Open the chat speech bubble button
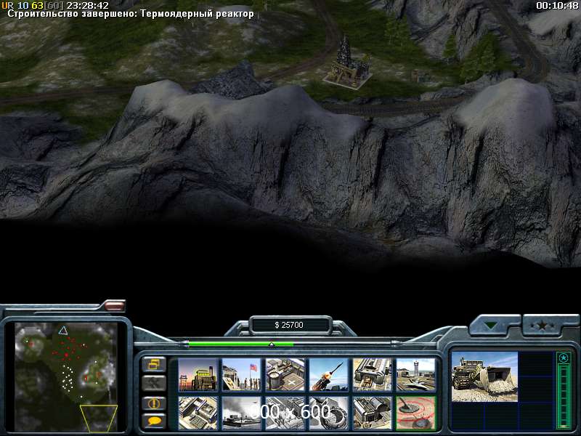Screen dimensions: 581x436 (154, 421)
